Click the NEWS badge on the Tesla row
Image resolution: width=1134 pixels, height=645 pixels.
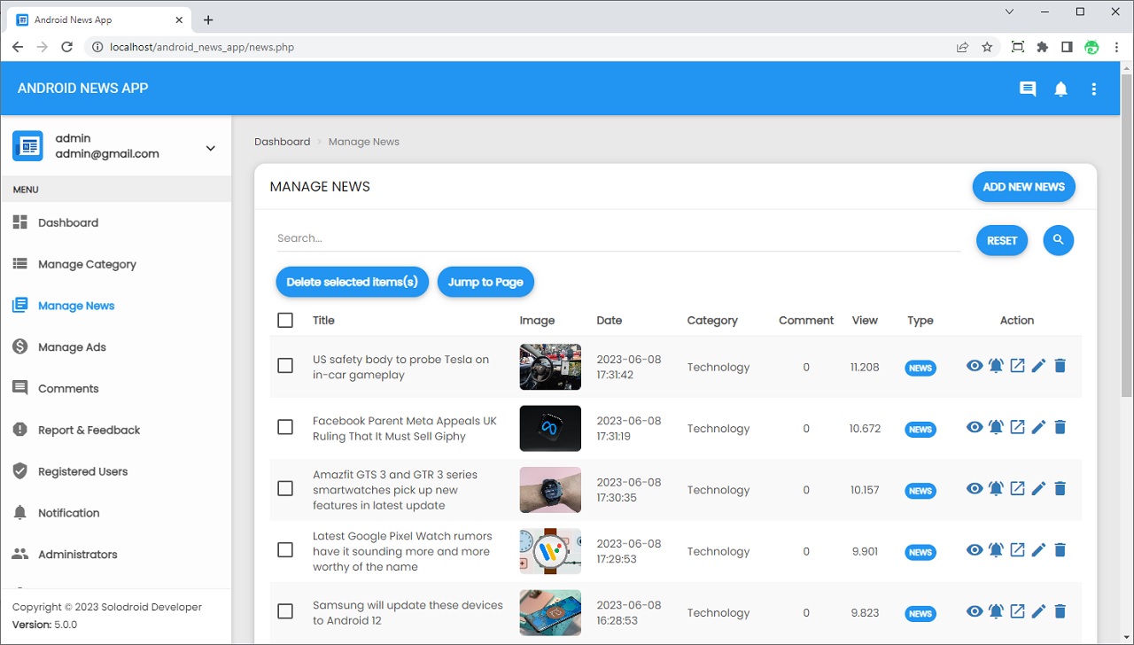920,368
